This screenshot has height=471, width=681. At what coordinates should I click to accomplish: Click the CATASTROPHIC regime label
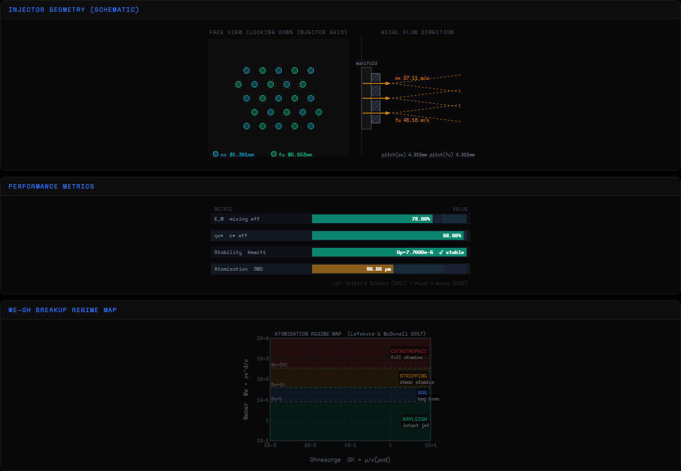(x=408, y=351)
